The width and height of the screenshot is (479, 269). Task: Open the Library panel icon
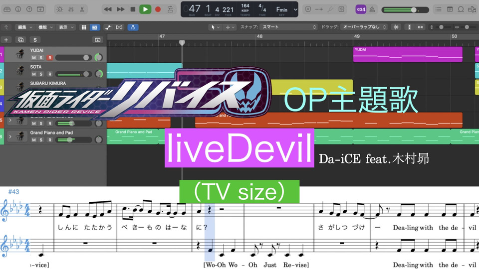point(7,9)
